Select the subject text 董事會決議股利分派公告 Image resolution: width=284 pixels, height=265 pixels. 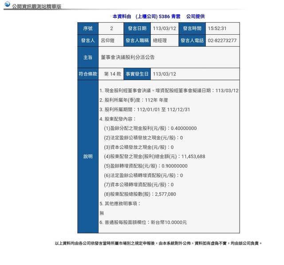tap(128, 58)
